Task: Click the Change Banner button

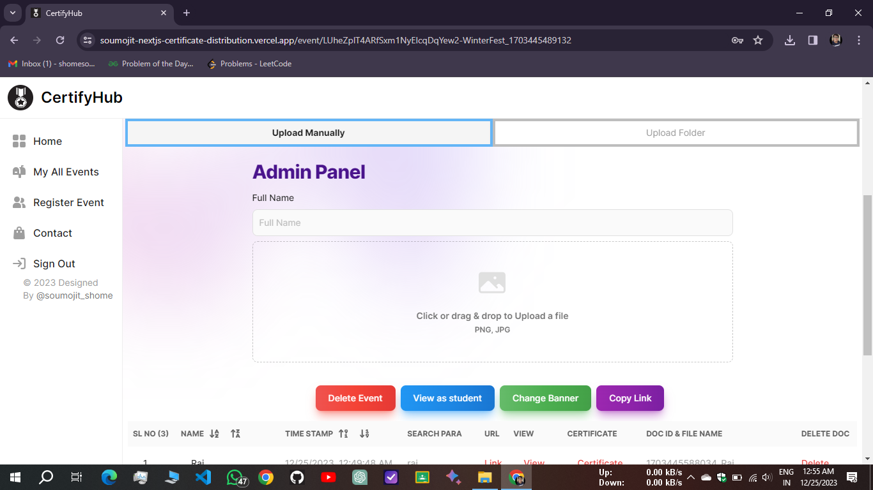Action: (x=545, y=398)
